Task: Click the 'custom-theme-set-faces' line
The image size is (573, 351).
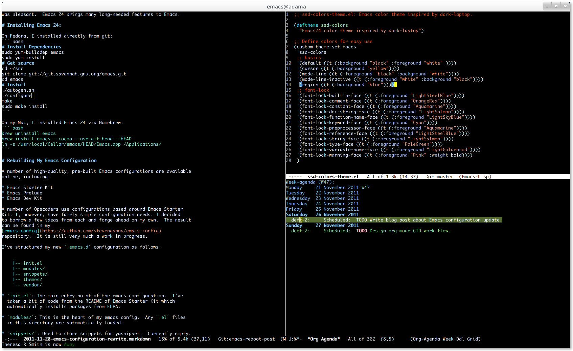Action: [x=325, y=47]
